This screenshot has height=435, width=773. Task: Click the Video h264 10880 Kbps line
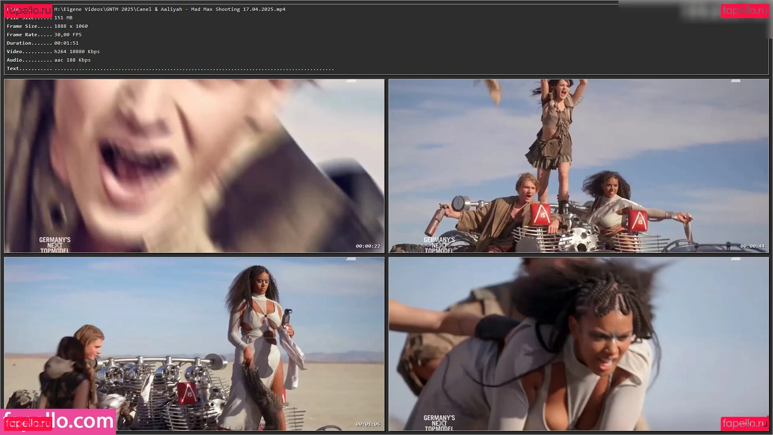pos(77,52)
